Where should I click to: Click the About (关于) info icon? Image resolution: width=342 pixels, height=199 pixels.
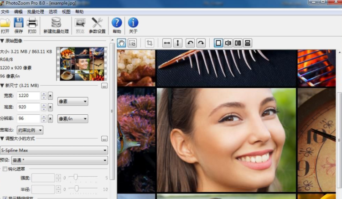click(133, 23)
